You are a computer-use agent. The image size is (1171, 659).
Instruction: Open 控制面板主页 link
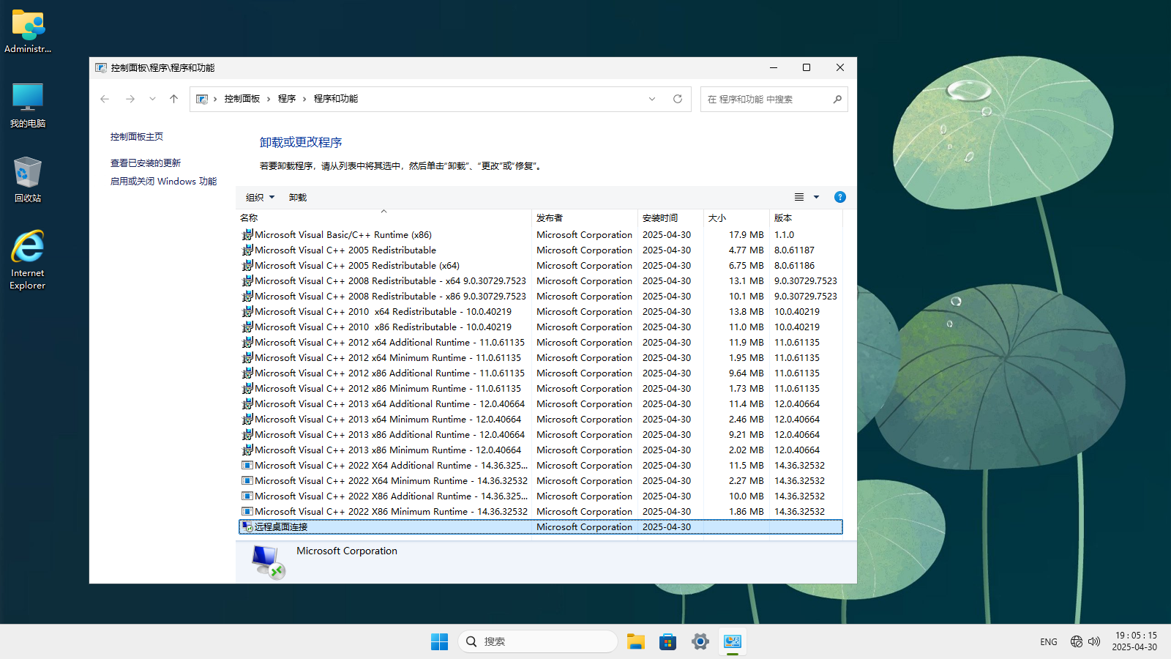tap(137, 137)
